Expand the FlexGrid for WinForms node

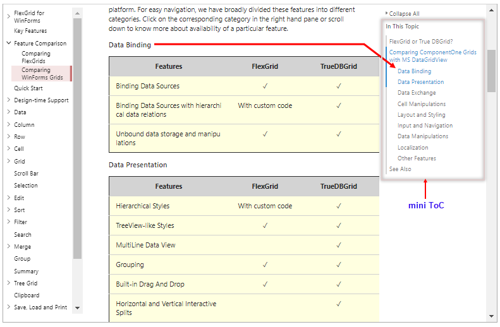pos(9,16)
